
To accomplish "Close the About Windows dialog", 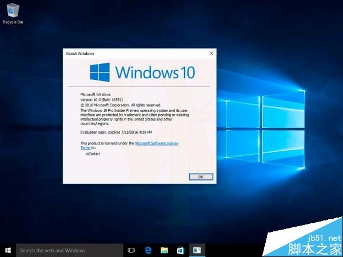I will pyautogui.click(x=211, y=53).
